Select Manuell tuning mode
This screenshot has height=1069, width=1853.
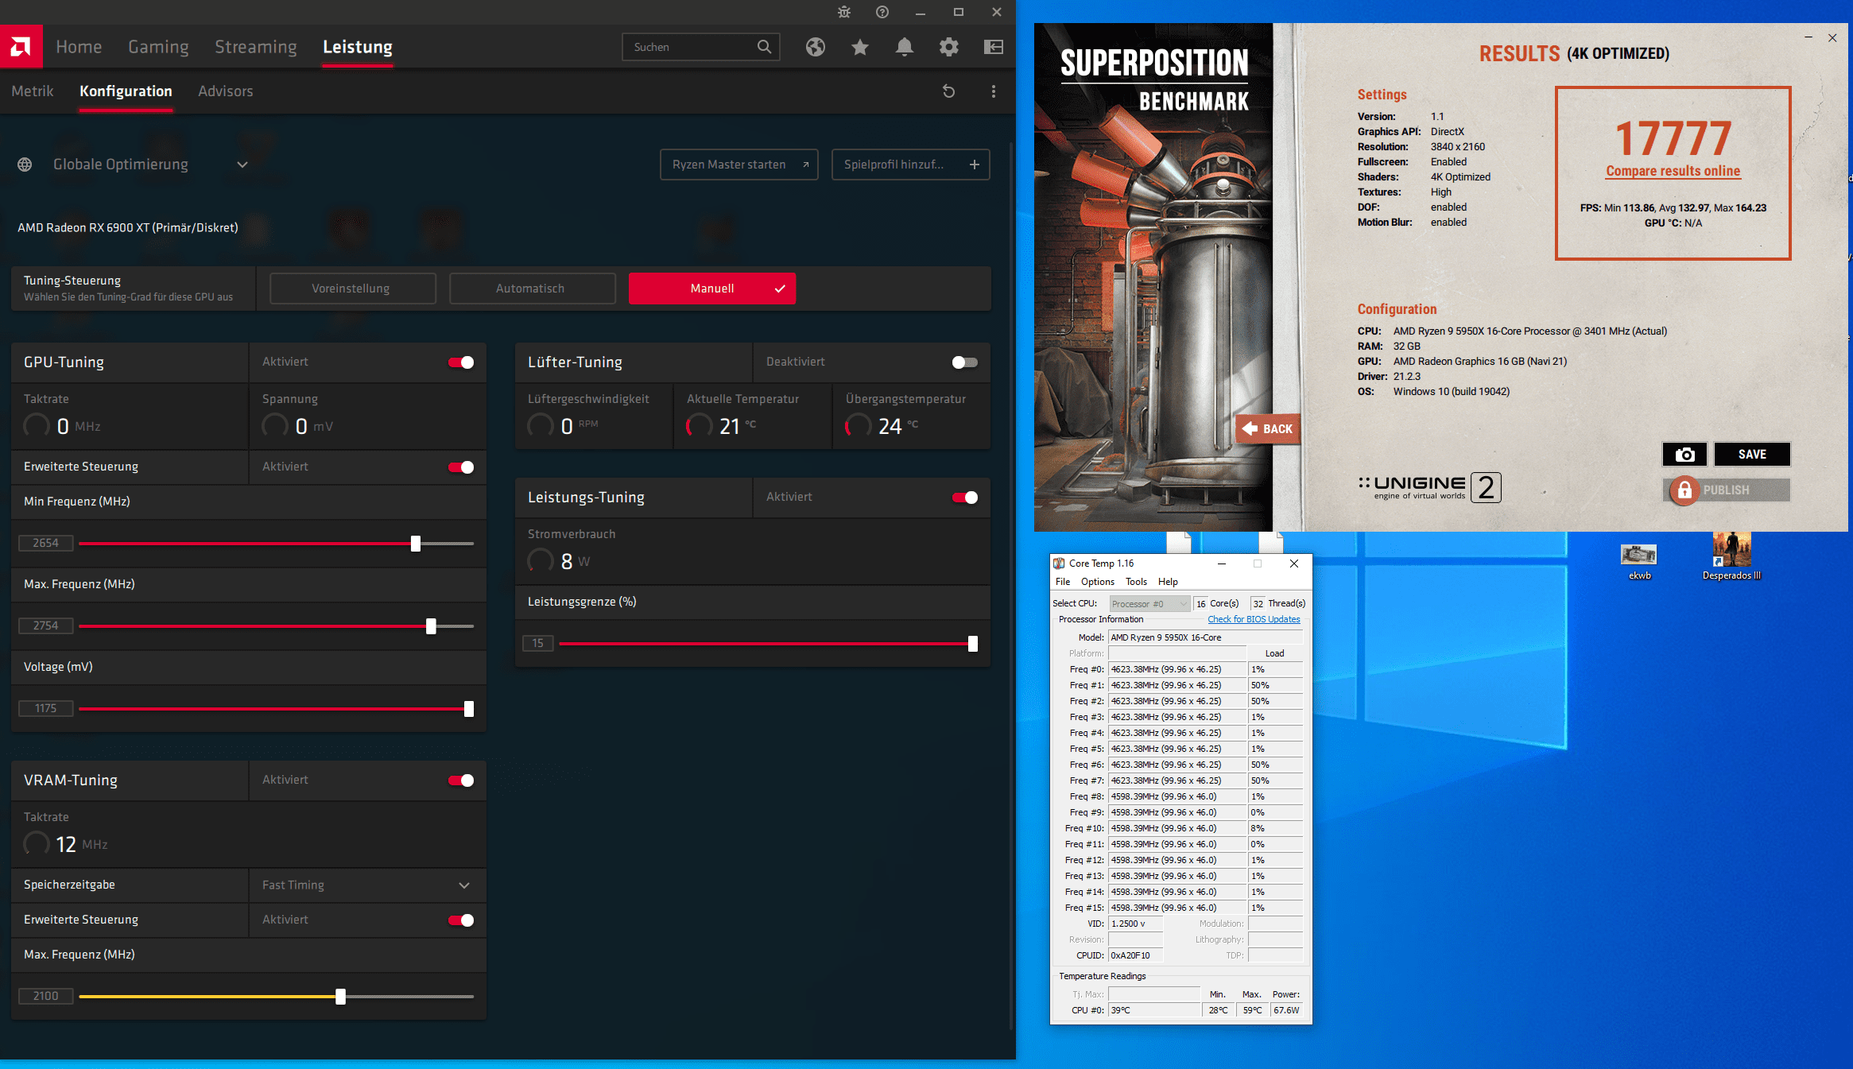[x=711, y=289]
